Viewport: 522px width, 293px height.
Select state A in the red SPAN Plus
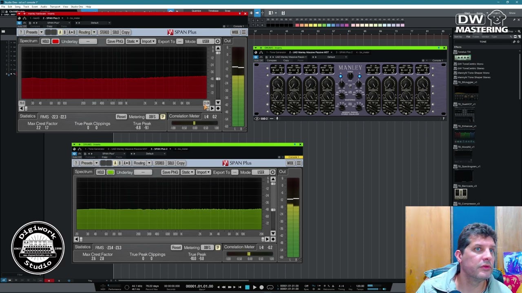(60, 32)
